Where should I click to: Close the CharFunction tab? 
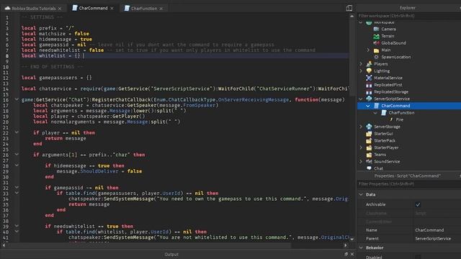coord(161,9)
